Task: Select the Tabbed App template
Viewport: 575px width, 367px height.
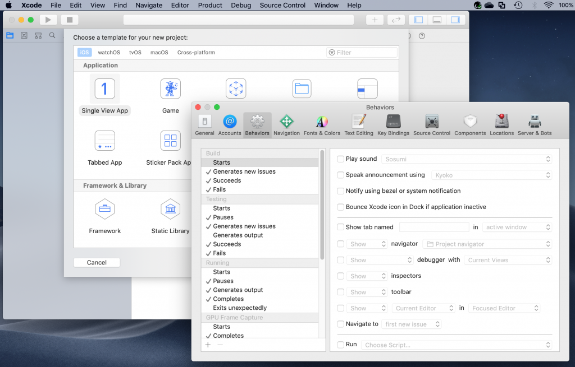Action: coord(104,147)
